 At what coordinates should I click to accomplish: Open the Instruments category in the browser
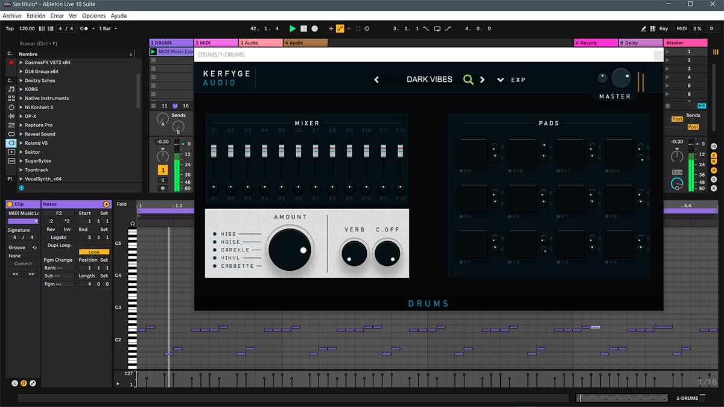[11, 107]
